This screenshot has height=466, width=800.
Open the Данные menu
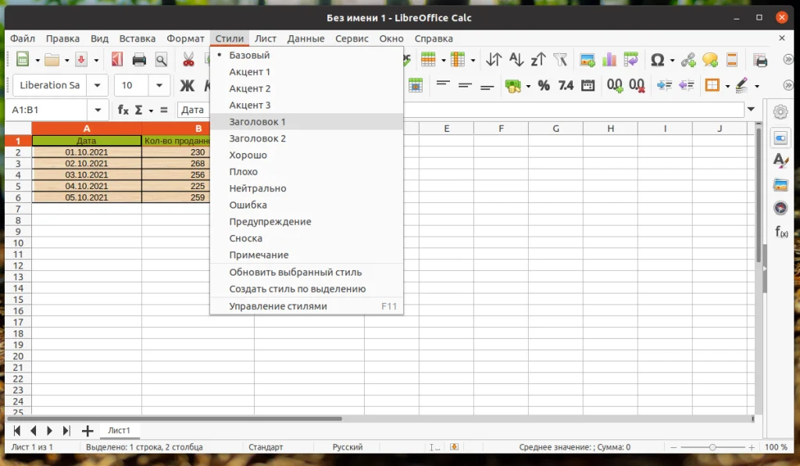tap(305, 37)
